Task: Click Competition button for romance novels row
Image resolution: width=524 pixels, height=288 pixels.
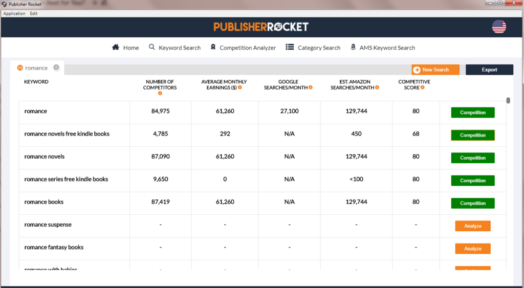Action: (472, 158)
